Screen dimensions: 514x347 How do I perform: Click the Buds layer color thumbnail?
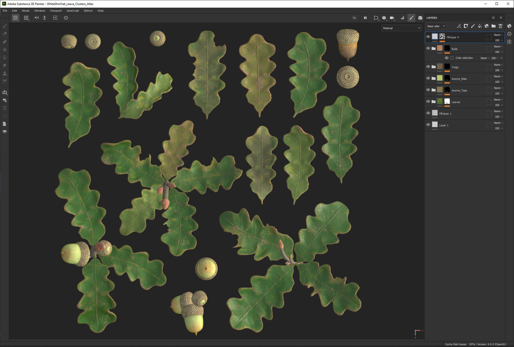440,48
